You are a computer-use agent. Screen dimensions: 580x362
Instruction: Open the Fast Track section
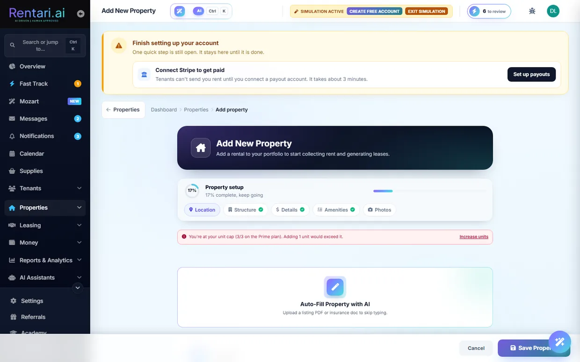(45, 84)
